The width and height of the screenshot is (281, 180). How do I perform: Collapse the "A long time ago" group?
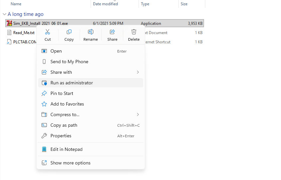tap(4, 14)
